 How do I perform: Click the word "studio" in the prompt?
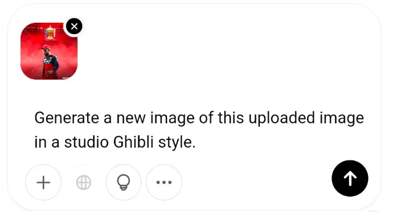(87, 142)
